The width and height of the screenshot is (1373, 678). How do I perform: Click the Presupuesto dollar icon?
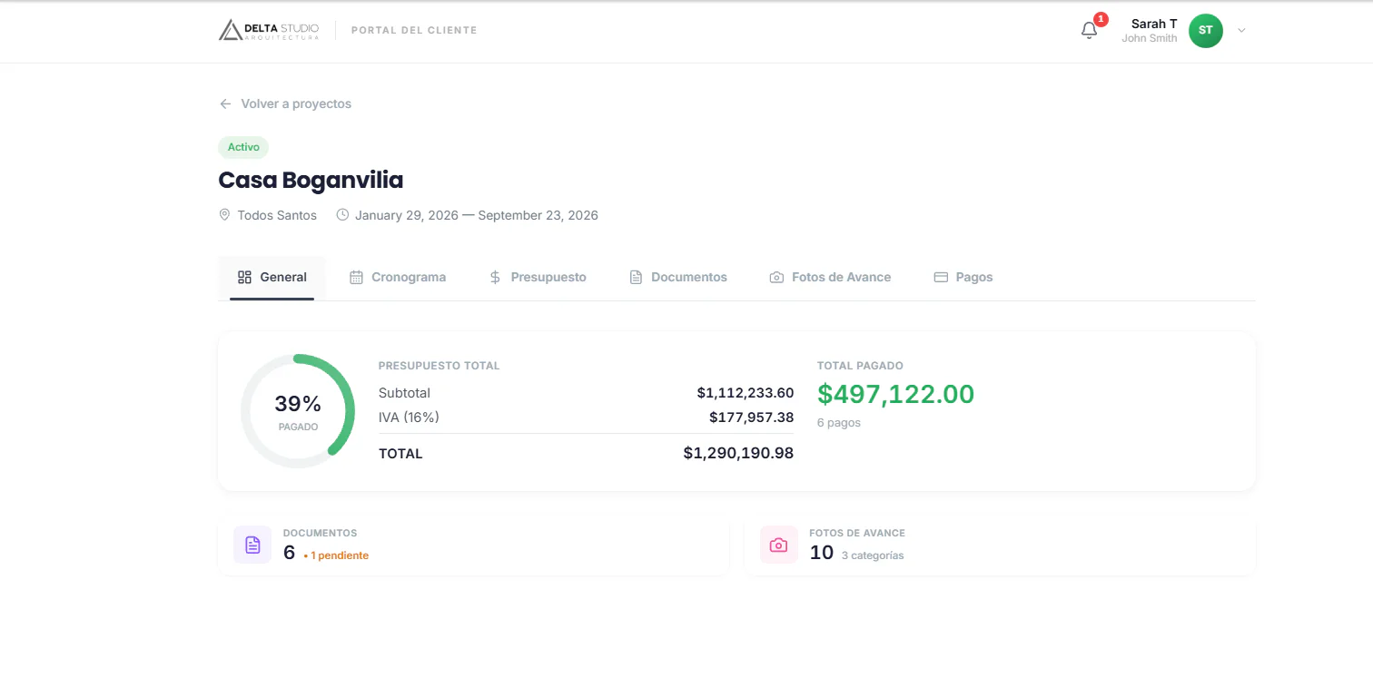[495, 277]
